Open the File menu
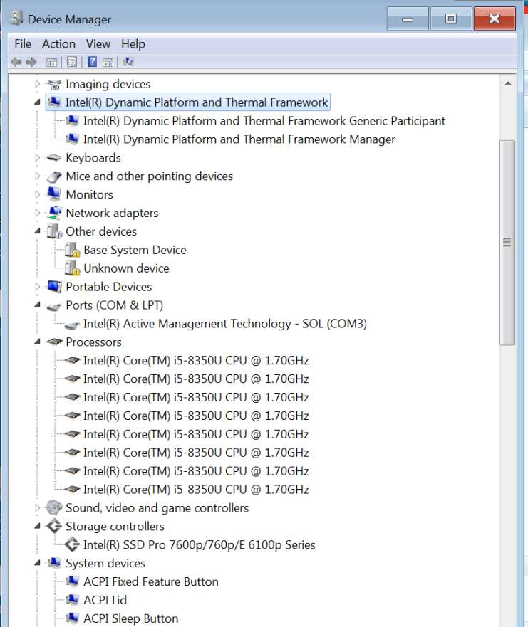This screenshot has height=627, width=528. click(23, 44)
